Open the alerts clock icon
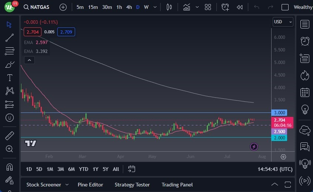 click(x=305, y=41)
